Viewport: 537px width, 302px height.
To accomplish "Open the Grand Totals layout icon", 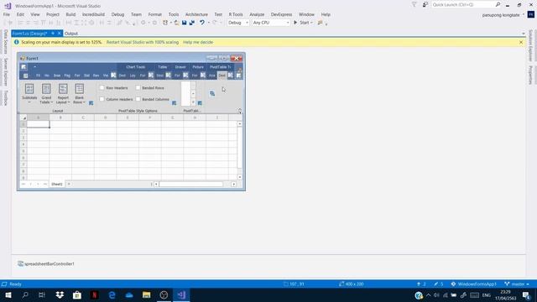I will point(46,89).
